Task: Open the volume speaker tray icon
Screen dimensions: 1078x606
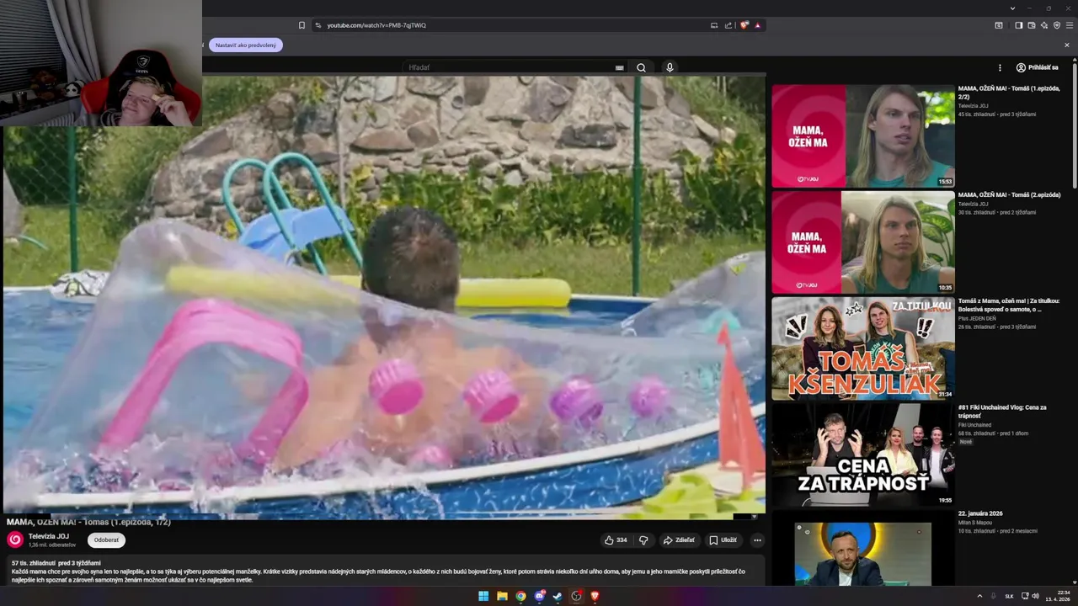Action: click(x=1035, y=596)
